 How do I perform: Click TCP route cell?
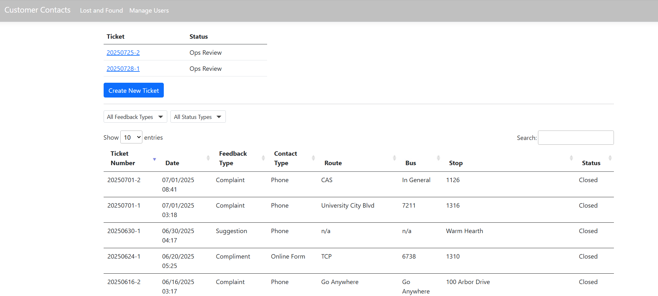pos(326,256)
